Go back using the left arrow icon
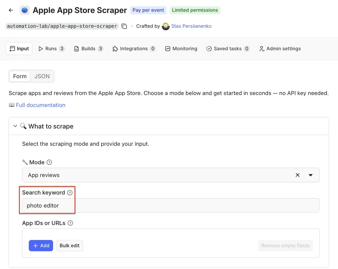 click(11, 10)
